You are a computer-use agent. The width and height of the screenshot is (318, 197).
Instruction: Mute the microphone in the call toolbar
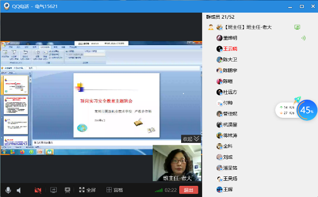[8, 190]
